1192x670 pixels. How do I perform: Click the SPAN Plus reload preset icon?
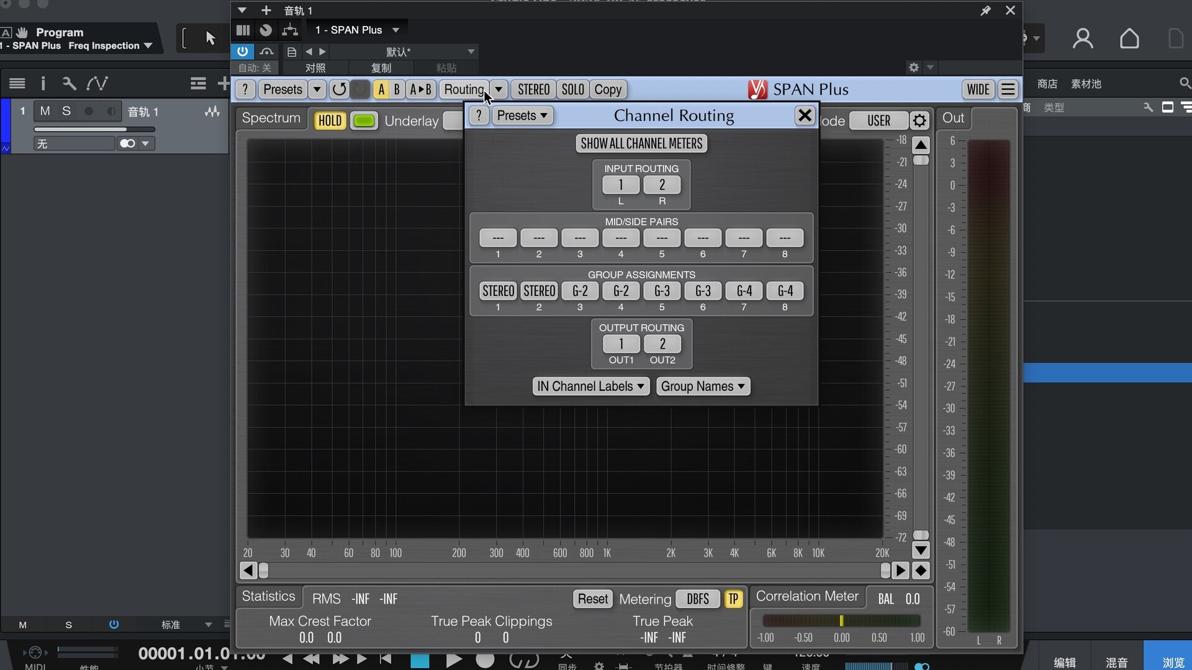coord(339,89)
